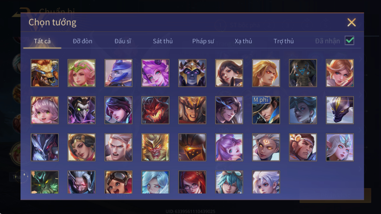Filter heroes by Xạ thủ tab
This screenshot has height=214, width=381.
(x=243, y=41)
